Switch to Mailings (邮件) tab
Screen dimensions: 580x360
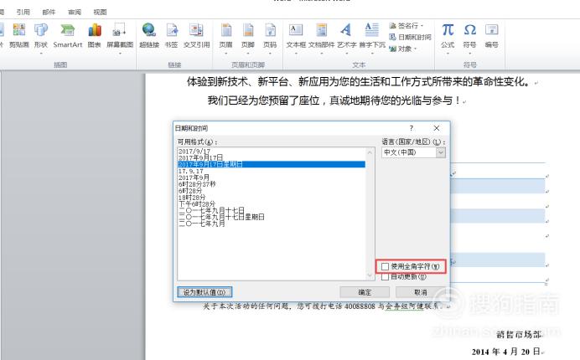pyautogui.click(x=49, y=12)
